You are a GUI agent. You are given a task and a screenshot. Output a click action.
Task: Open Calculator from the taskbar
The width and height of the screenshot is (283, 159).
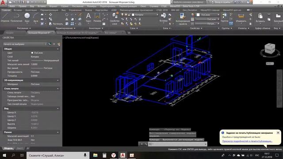coord(104,155)
